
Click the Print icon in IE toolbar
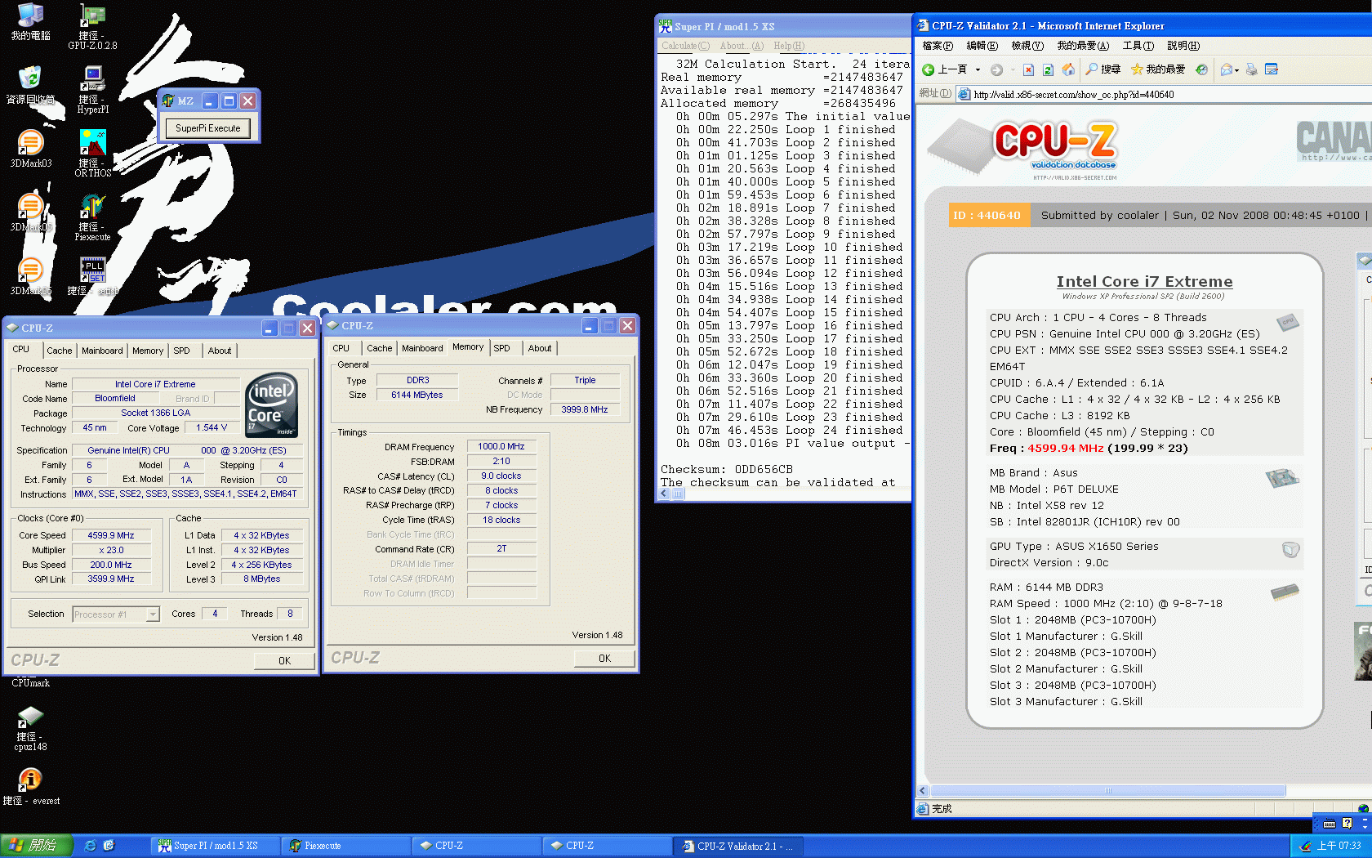(1251, 69)
